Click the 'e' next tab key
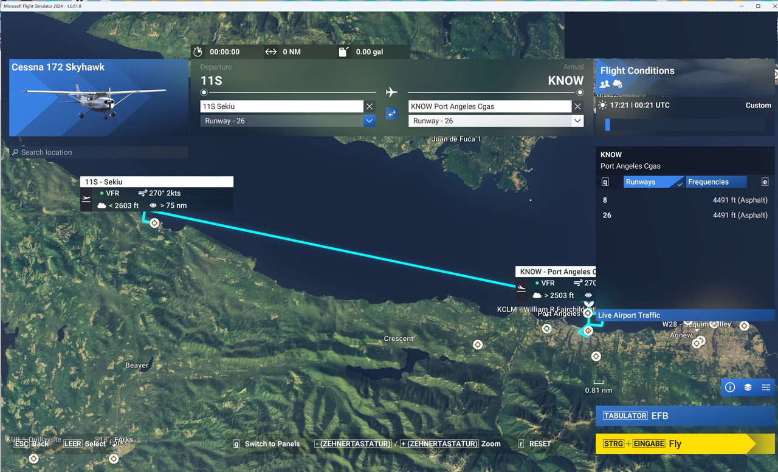Viewport: 778px width, 472px height. (x=765, y=182)
